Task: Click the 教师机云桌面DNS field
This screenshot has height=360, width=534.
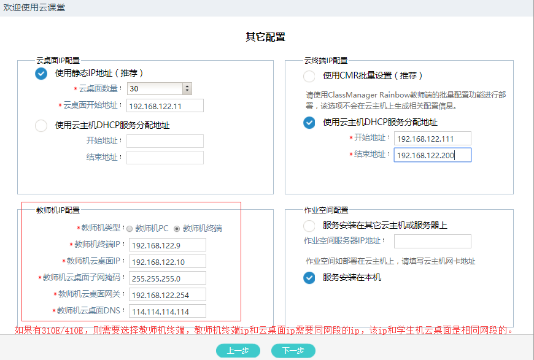Action: [168, 311]
